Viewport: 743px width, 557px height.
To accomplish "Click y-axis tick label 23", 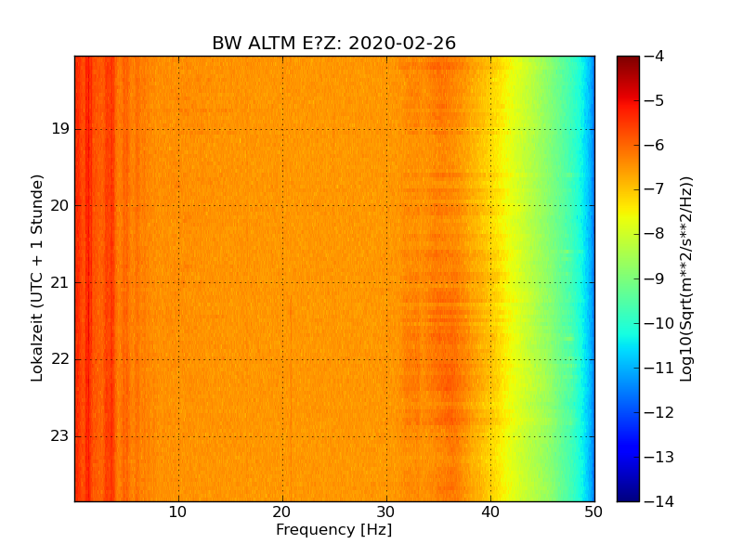I will coord(60,436).
